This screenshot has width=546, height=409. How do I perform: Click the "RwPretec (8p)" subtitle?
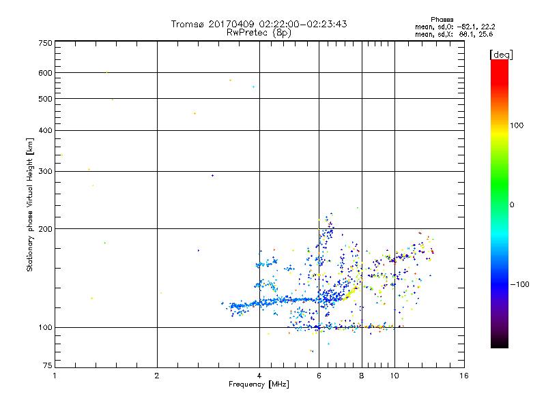coord(259,33)
